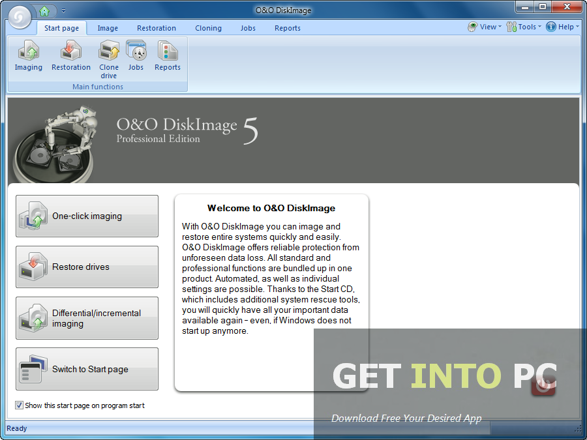Click the Imaging ribbon icon
The width and height of the screenshot is (587, 440).
tap(29, 56)
